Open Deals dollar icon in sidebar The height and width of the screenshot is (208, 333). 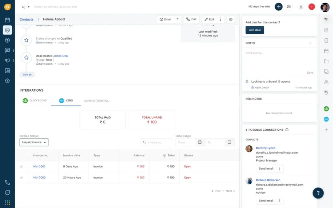7,40
